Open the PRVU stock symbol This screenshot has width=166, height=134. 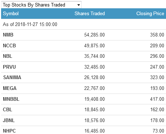[9, 67]
